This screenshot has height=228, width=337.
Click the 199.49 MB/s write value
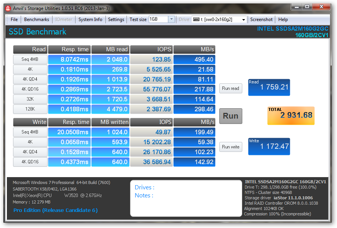tap(194, 132)
